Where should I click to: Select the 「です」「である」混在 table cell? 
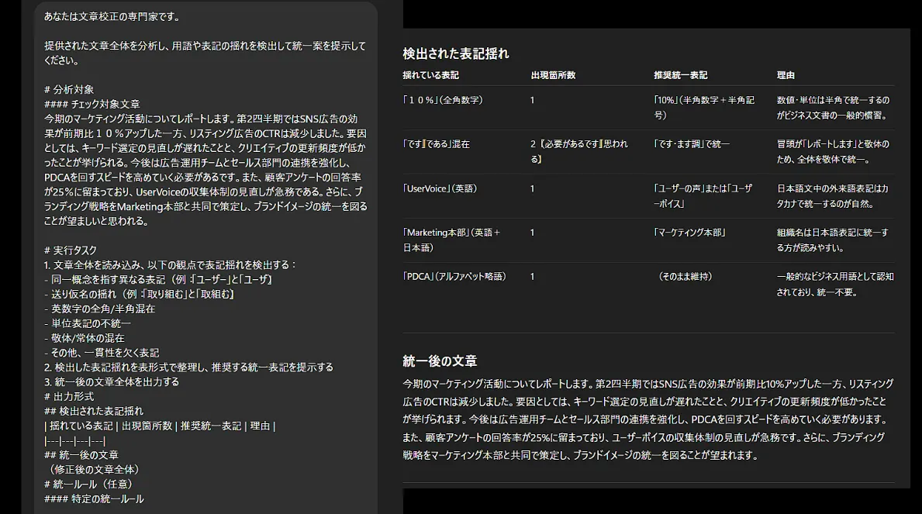pos(436,144)
